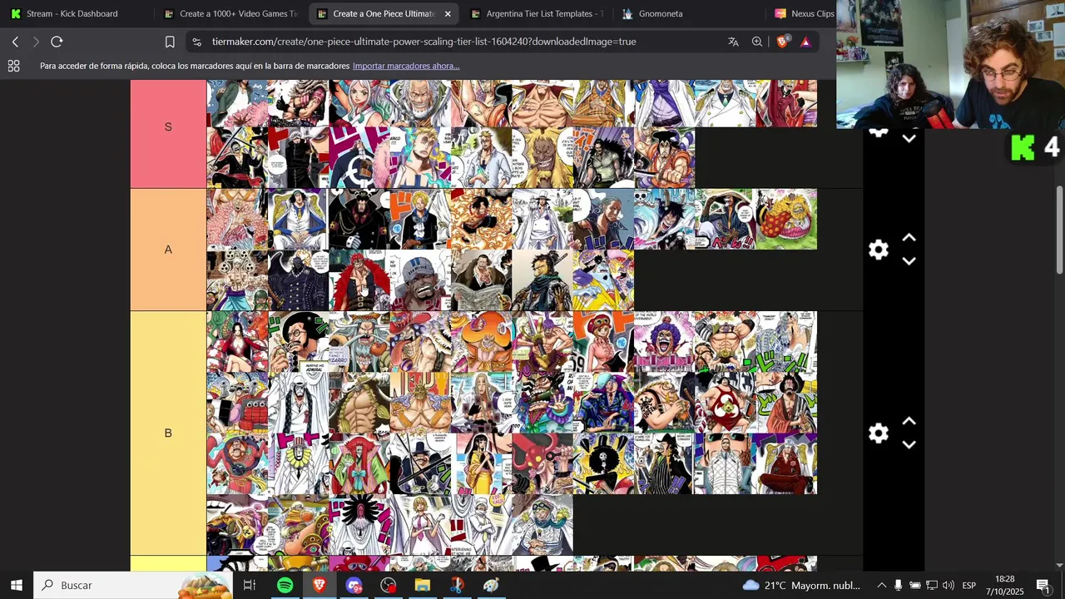This screenshot has height=599, width=1065.
Task: Open Windows notification center icon
Action: (x=1043, y=585)
